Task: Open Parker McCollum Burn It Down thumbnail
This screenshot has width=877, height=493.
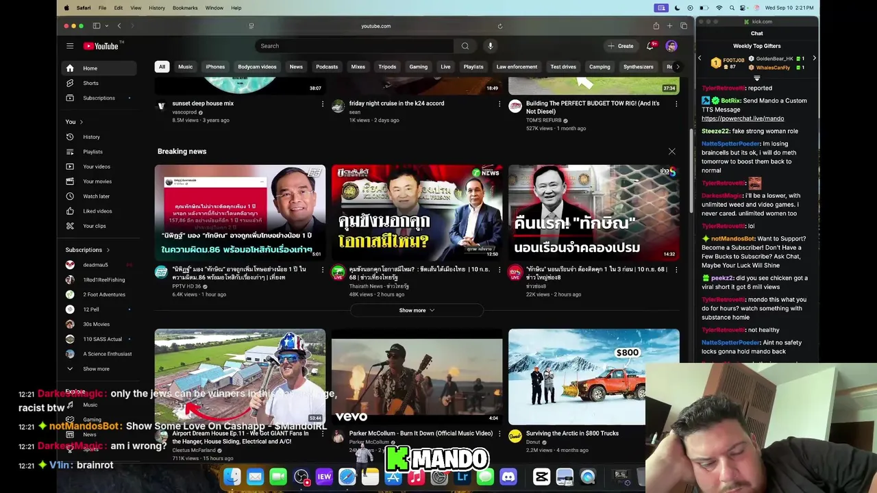Action: tap(417, 377)
